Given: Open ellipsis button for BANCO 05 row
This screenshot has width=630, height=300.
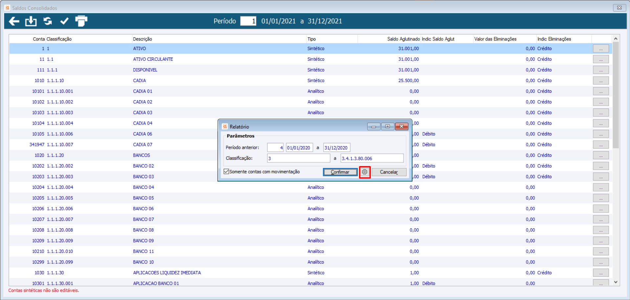Looking at the screenshot, I should click(x=601, y=198).
